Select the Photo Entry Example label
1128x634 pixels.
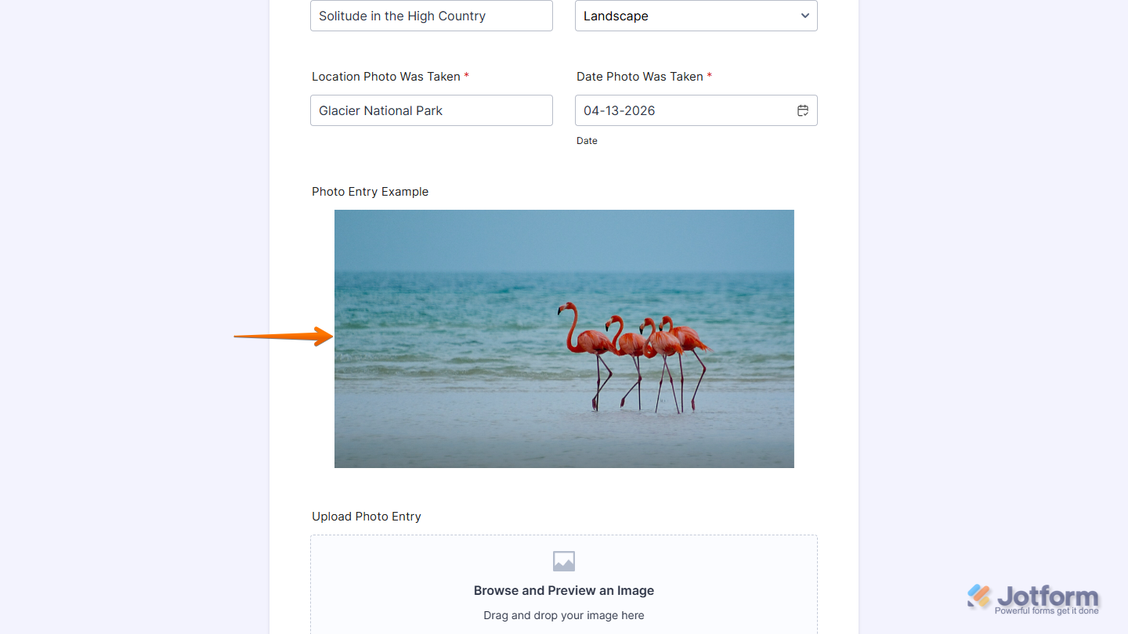pos(370,191)
